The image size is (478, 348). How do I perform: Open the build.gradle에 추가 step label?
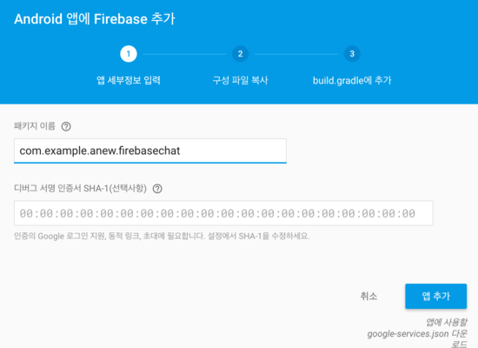[352, 80]
